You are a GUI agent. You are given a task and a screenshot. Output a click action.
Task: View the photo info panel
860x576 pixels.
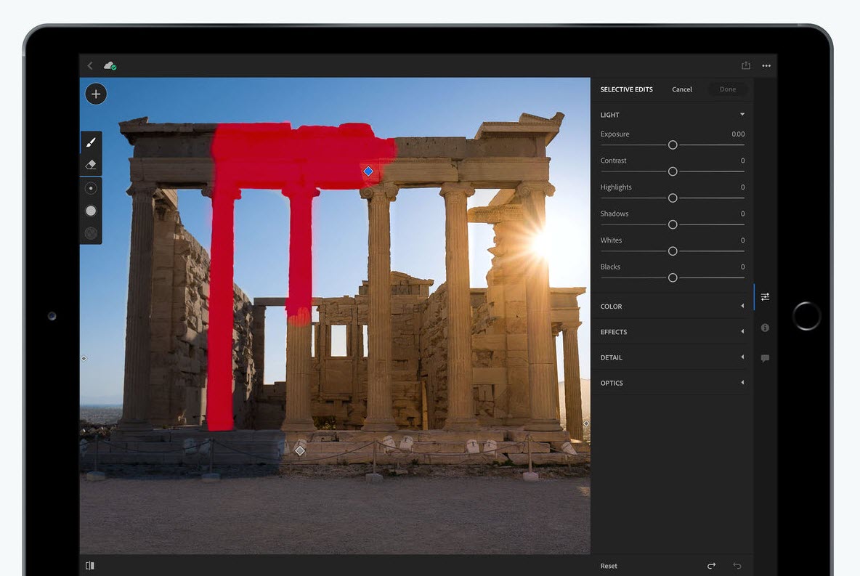pyautogui.click(x=765, y=328)
